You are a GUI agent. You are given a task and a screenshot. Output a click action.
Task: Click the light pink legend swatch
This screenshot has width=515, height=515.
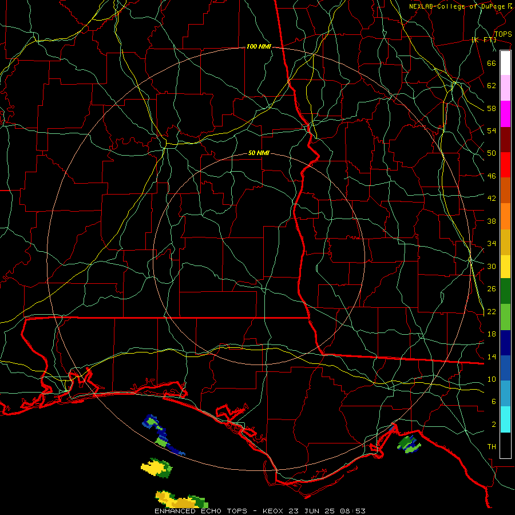coord(505,88)
